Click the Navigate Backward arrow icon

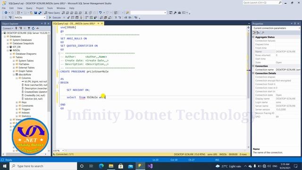(x=6, y=13)
